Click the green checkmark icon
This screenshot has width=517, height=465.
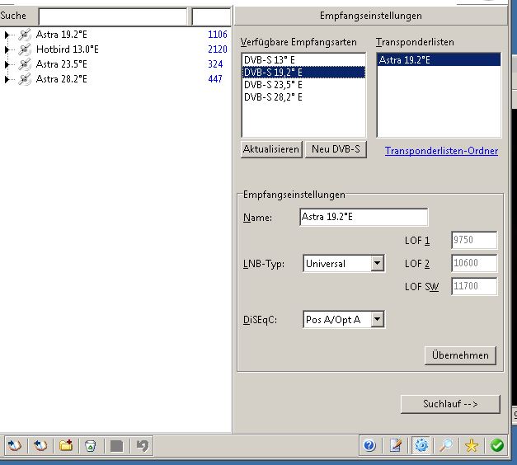click(x=496, y=445)
